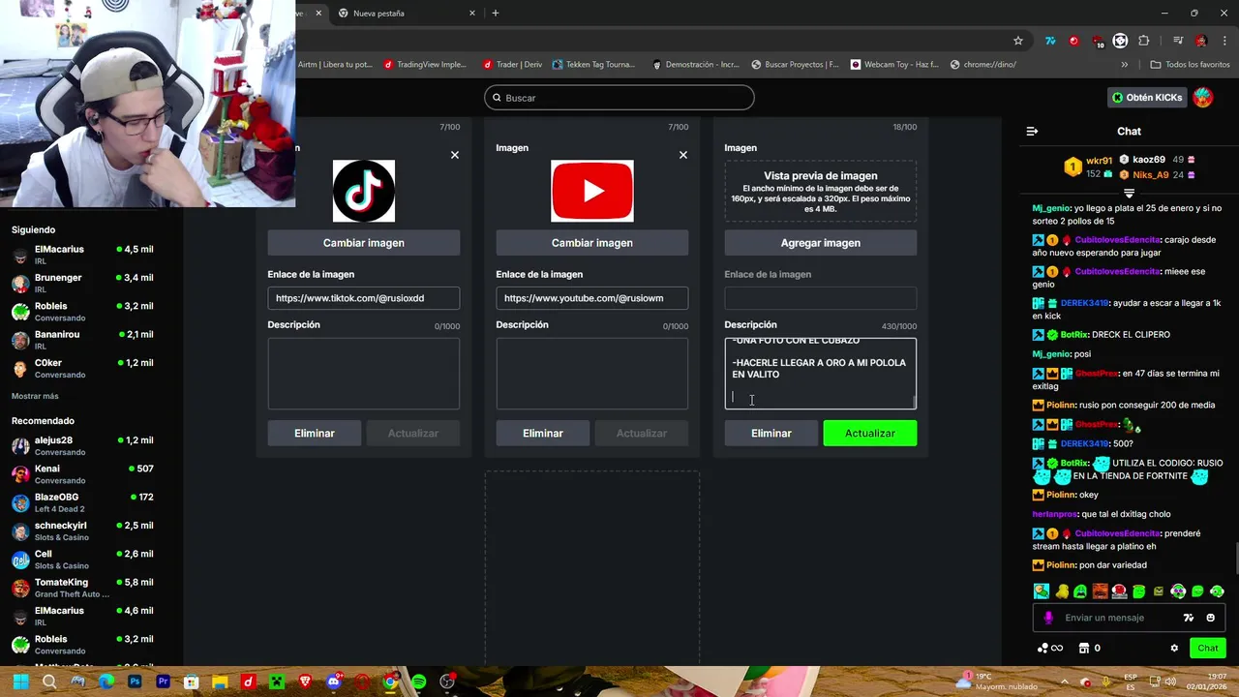Open the channel points infinity icon

(1051, 648)
